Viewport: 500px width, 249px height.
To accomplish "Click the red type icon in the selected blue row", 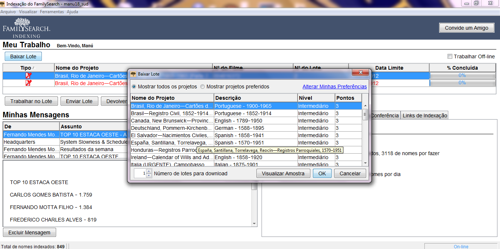I will [x=28, y=76].
